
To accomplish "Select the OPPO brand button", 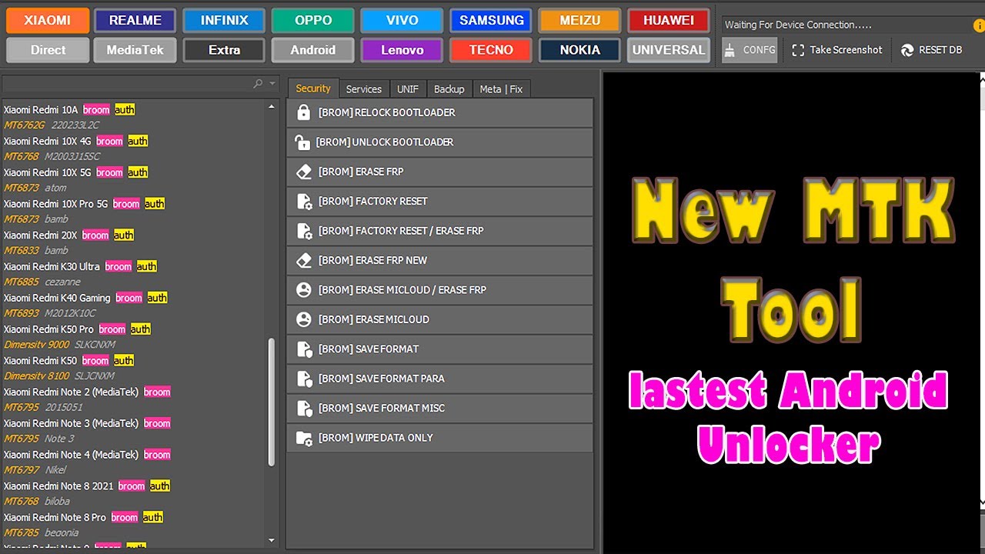I will click(x=313, y=21).
